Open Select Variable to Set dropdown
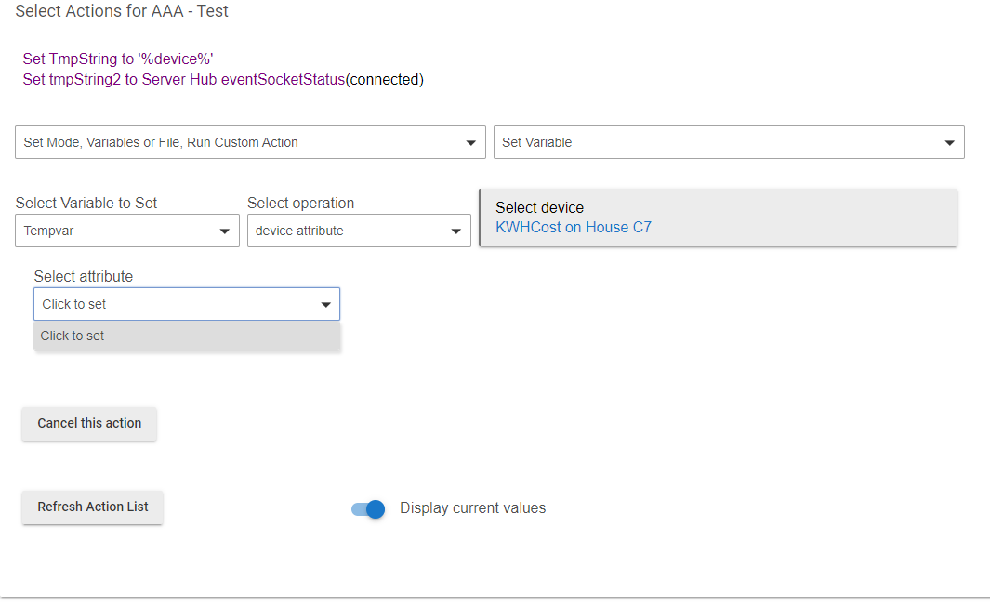This screenshot has height=606, width=990. click(127, 231)
